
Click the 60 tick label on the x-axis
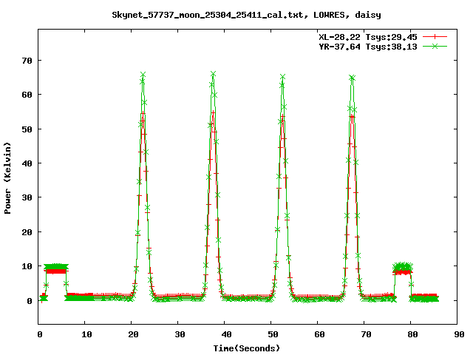click(x=319, y=334)
